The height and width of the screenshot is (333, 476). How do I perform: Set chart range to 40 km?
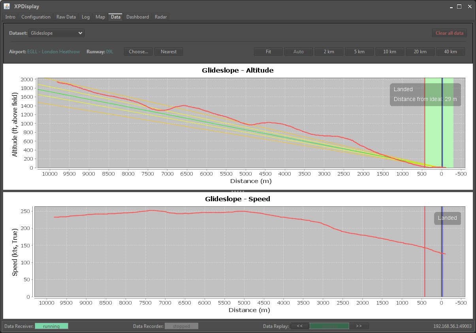(450, 52)
